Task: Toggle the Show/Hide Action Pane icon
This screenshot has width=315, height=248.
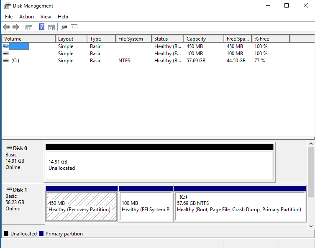Action: point(51,27)
